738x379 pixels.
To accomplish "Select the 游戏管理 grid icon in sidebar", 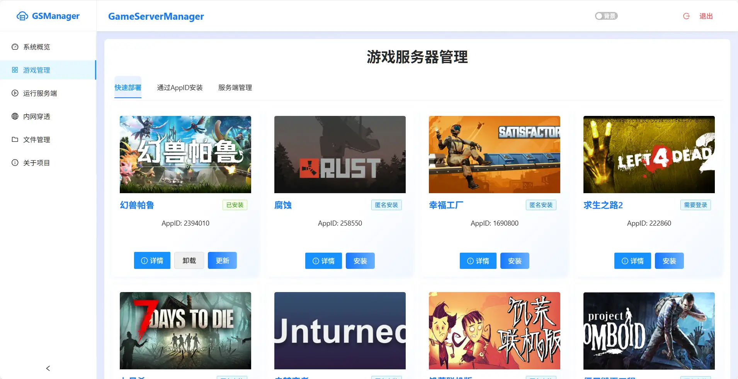I will point(14,70).
